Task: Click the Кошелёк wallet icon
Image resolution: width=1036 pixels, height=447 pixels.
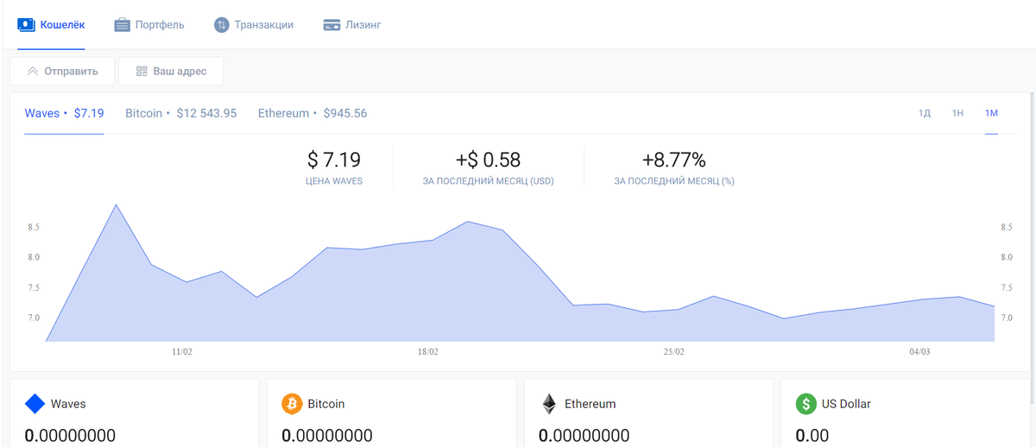Action: pyautogui.click(x=26, y=25)
